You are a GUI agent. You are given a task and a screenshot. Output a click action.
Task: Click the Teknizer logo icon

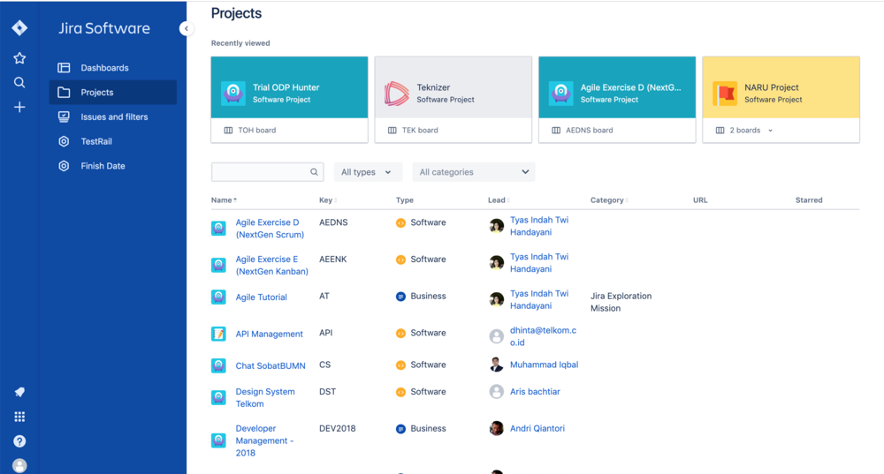click(x=397, y=93)
